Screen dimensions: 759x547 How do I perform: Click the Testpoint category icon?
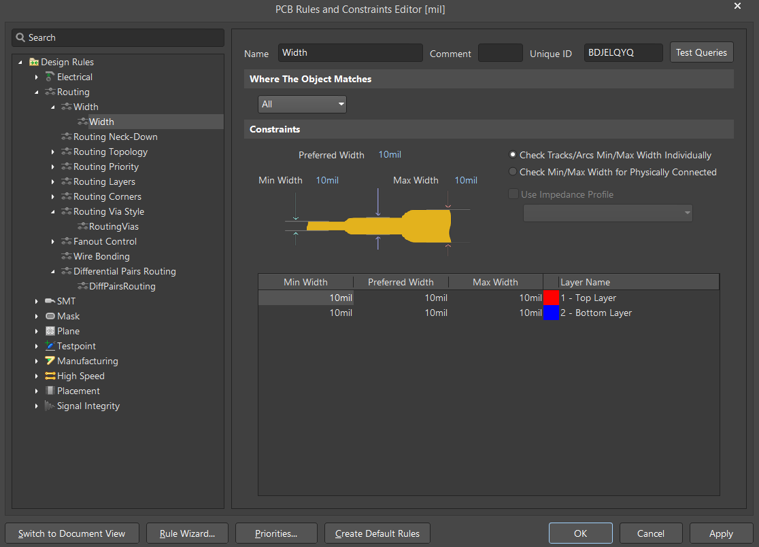(x=50, y=346)
